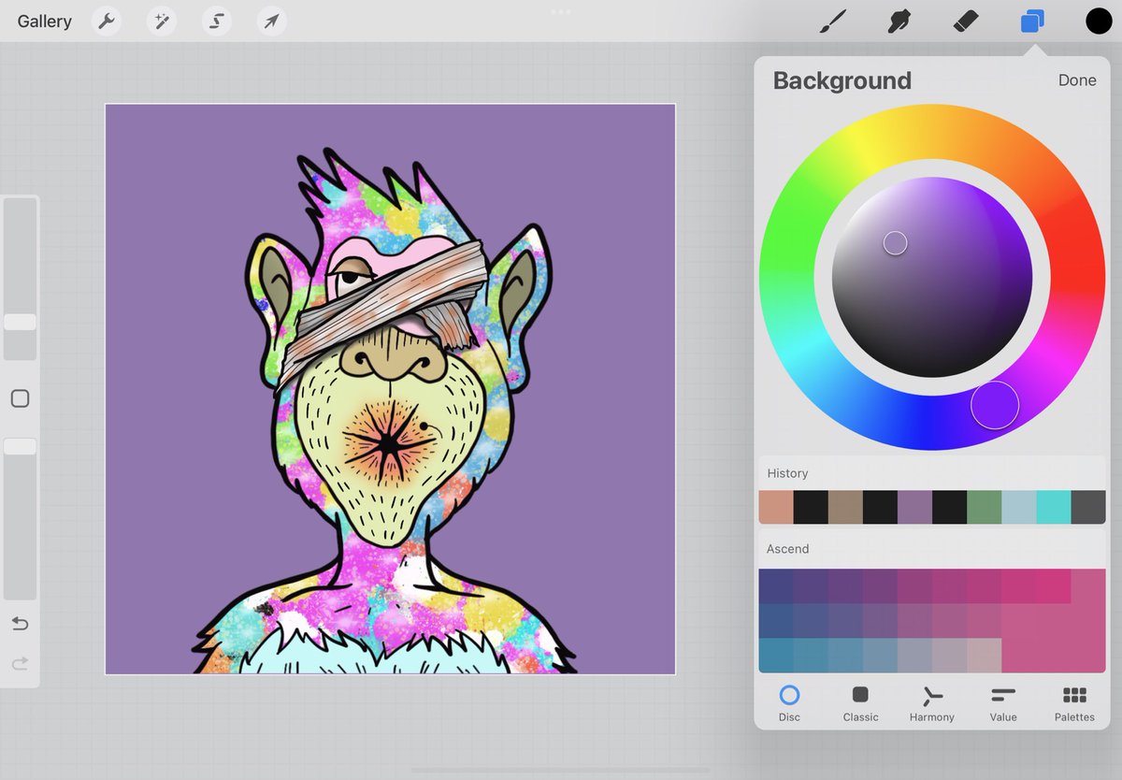1122x780 pixels.
Task: Switch to the Harmony color tab
Action: click(x=932, y=703)
